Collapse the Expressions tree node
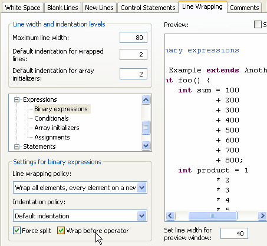Screen dimensions: 267x246 point(17,100)
